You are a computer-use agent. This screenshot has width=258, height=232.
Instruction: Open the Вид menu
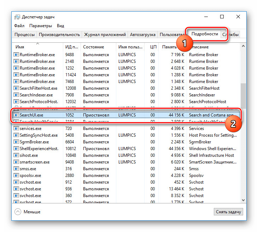60,26
